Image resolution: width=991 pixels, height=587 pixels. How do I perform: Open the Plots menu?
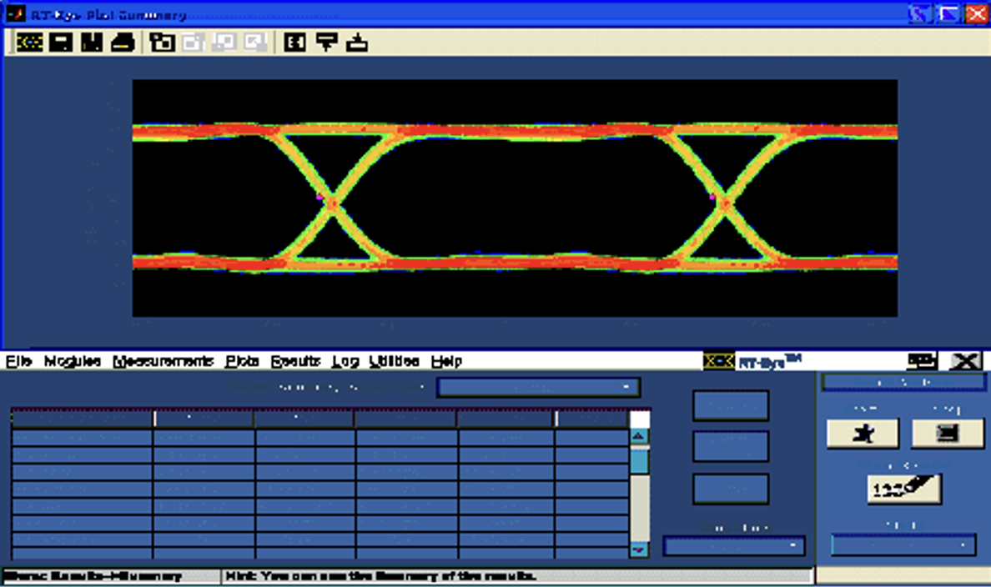click(x=243, y=361)
